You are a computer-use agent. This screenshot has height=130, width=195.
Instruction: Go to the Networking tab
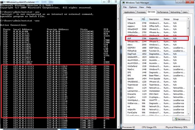[x=175, y=12]
